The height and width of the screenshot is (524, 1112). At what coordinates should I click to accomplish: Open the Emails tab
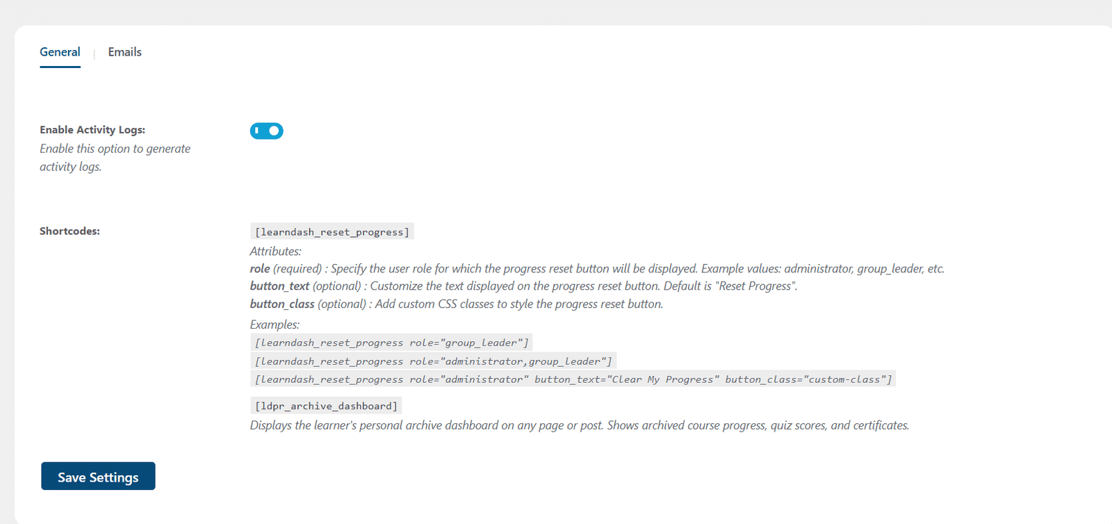tap(124, 52)
